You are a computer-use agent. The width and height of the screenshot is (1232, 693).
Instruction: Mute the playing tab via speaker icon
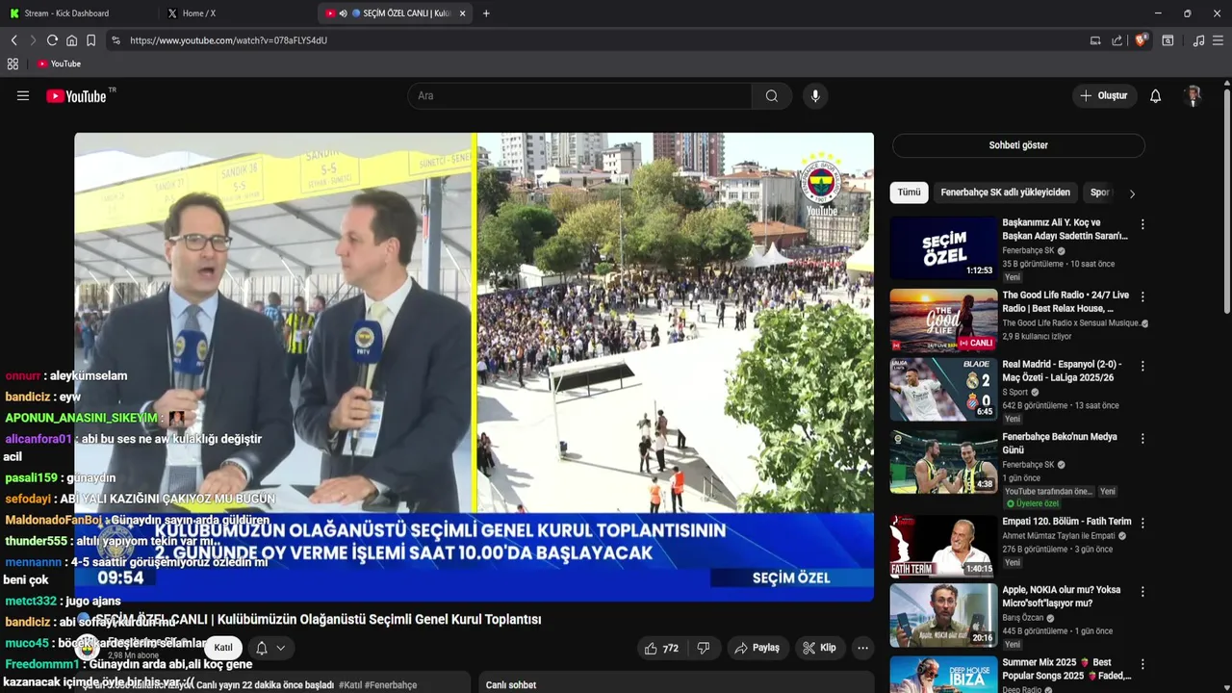tap(343, 13)
